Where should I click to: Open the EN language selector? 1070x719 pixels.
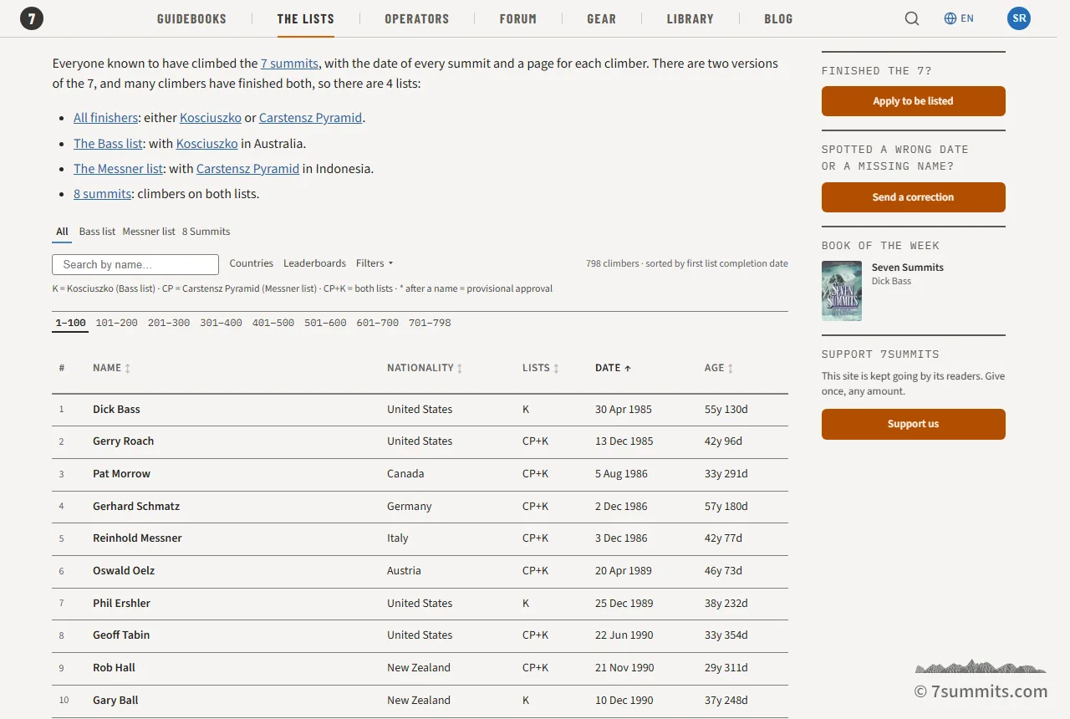pos(959,18)
